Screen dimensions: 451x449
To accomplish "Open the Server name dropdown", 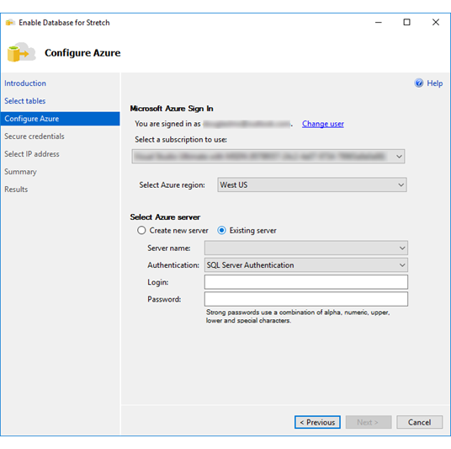I will click(306, 248).
